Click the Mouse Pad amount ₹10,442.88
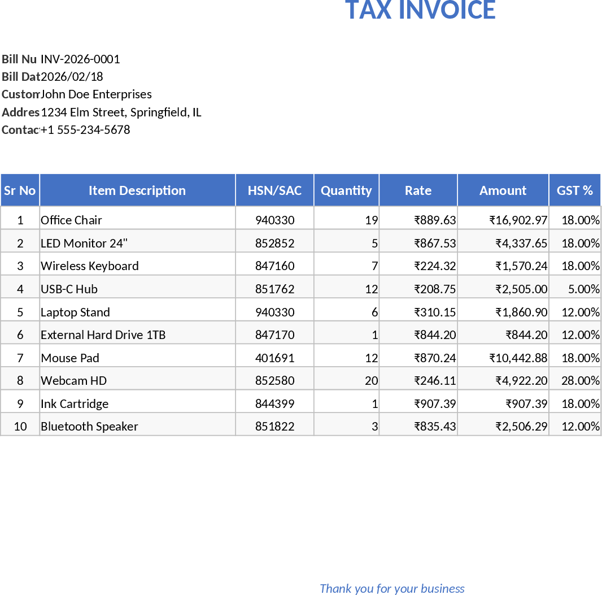The height and width of the screenshot is (595, 602). point(503,358)
